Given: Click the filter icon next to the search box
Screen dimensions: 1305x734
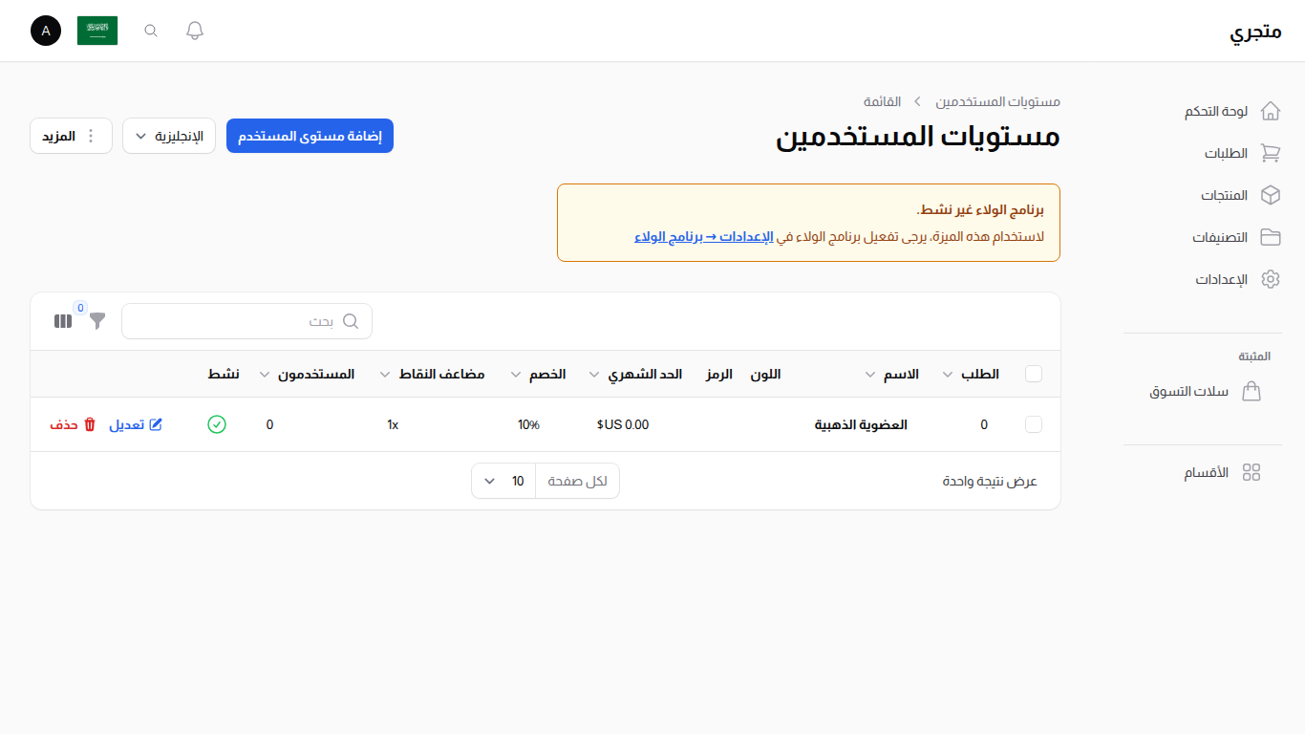Looking at the screenshot, I should click(x=96, y=322).
